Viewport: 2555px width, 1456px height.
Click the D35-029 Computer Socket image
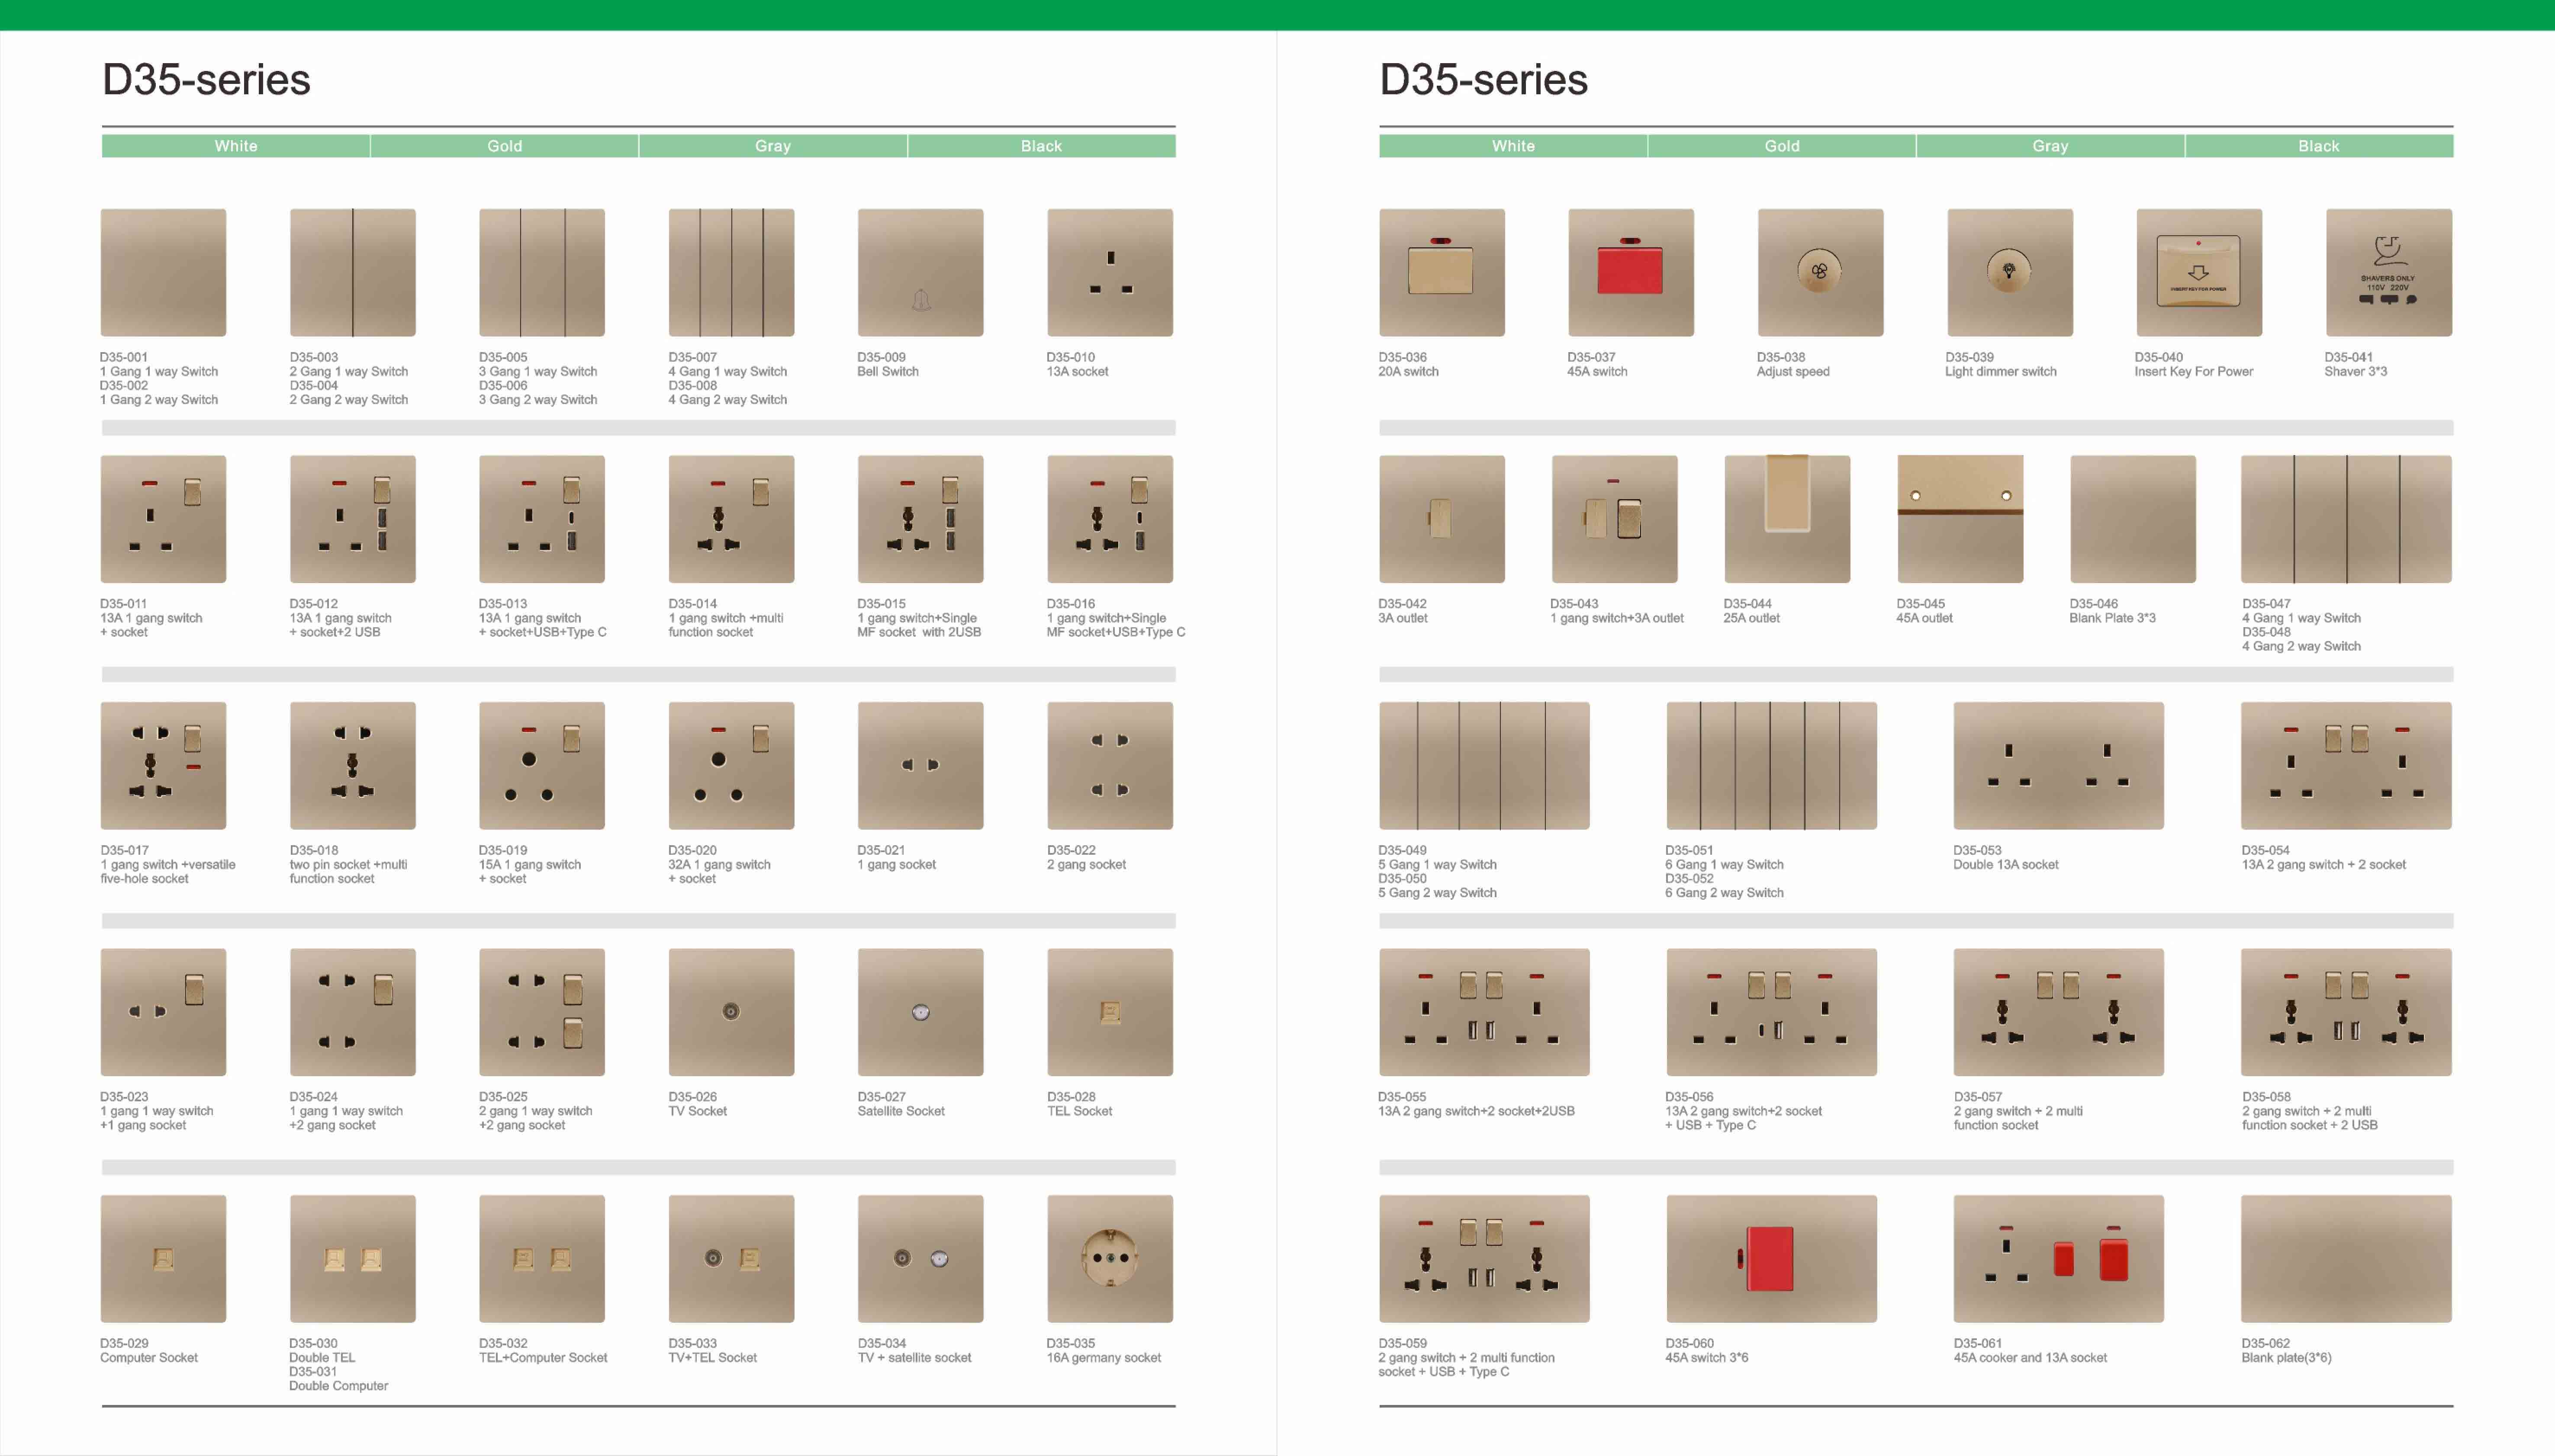tap(163, 1259)
